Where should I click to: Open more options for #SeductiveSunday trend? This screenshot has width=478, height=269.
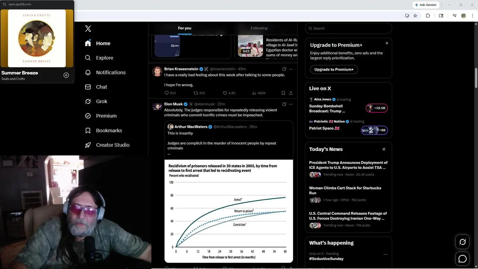click(385, 254)
